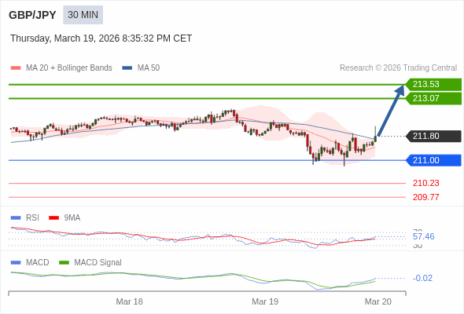Screen dimensions: 464x314
Task: Click the 9MA legend label
Action: tap(72, 218)
